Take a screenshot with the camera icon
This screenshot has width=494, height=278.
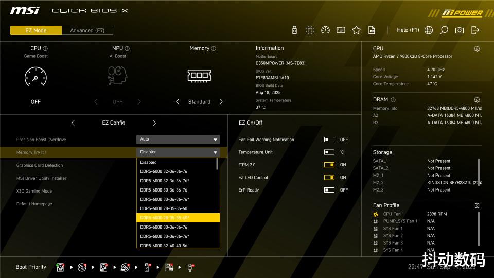point(460,30)
